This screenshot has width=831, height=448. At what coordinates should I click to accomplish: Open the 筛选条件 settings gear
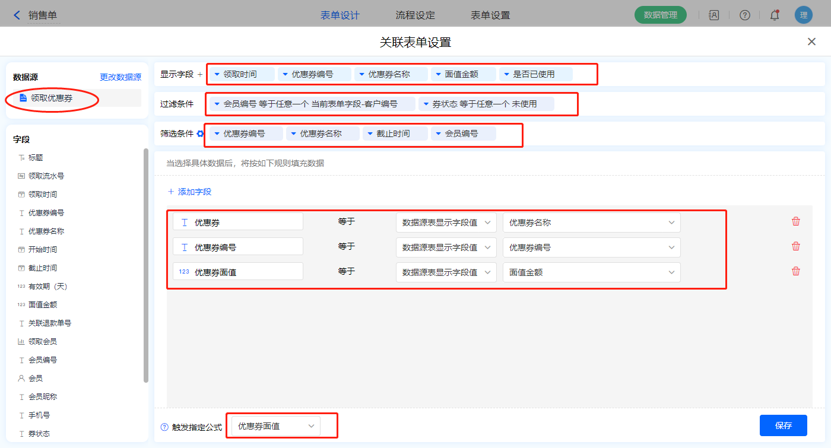pyautogui.click(x=201, y=134)
